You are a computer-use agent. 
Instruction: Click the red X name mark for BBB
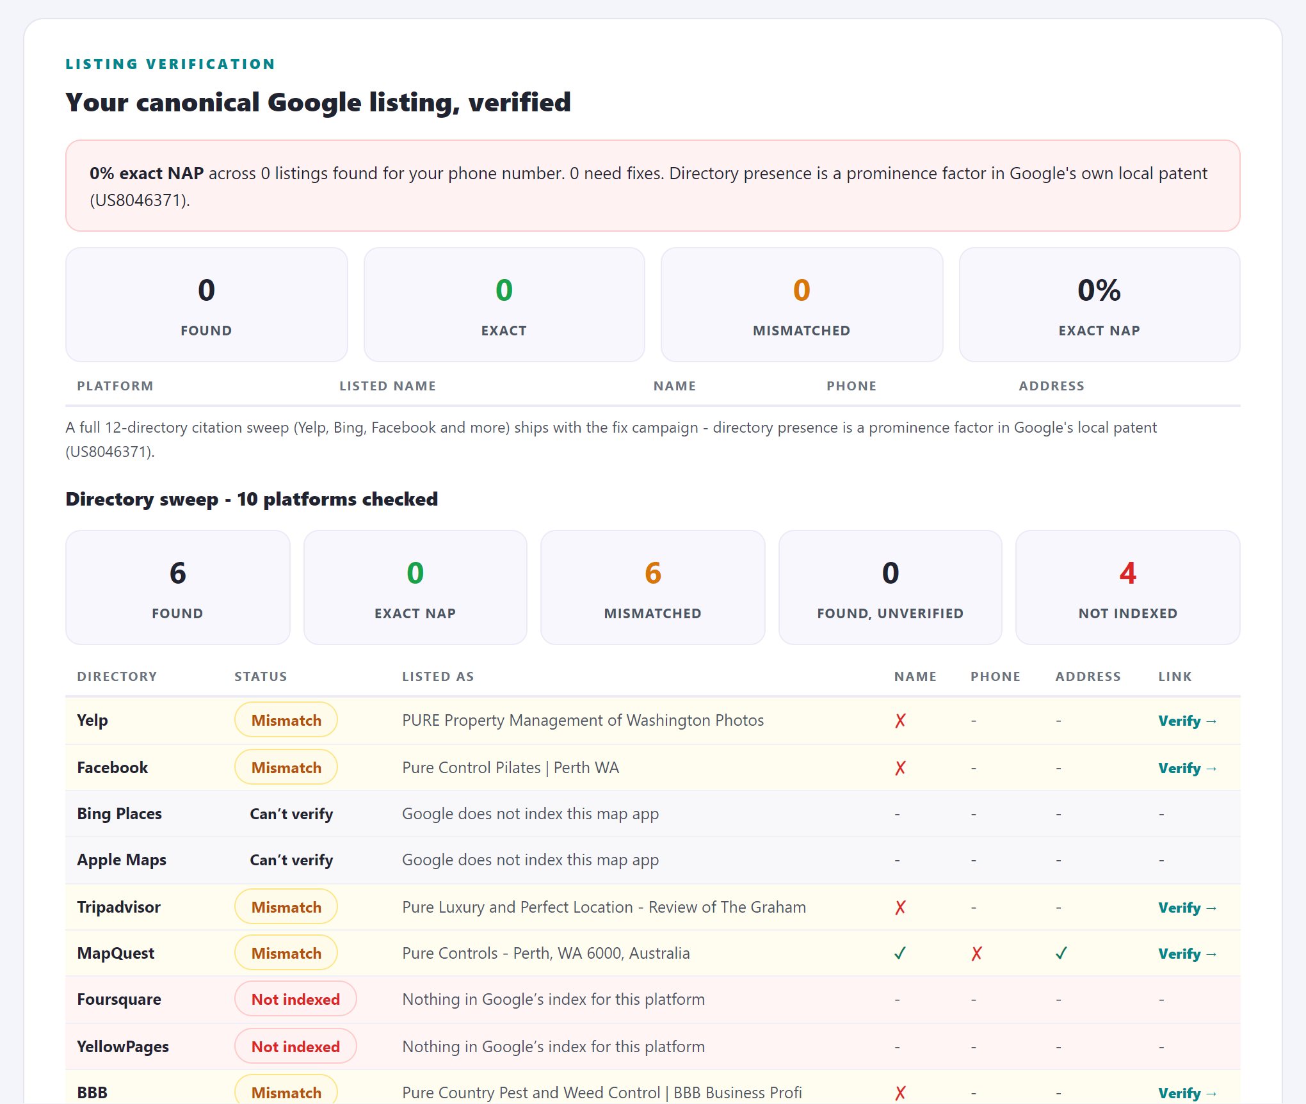pos(900,1093)
